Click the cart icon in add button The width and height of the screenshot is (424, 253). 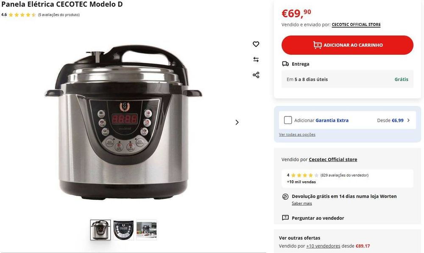(317, 45)
